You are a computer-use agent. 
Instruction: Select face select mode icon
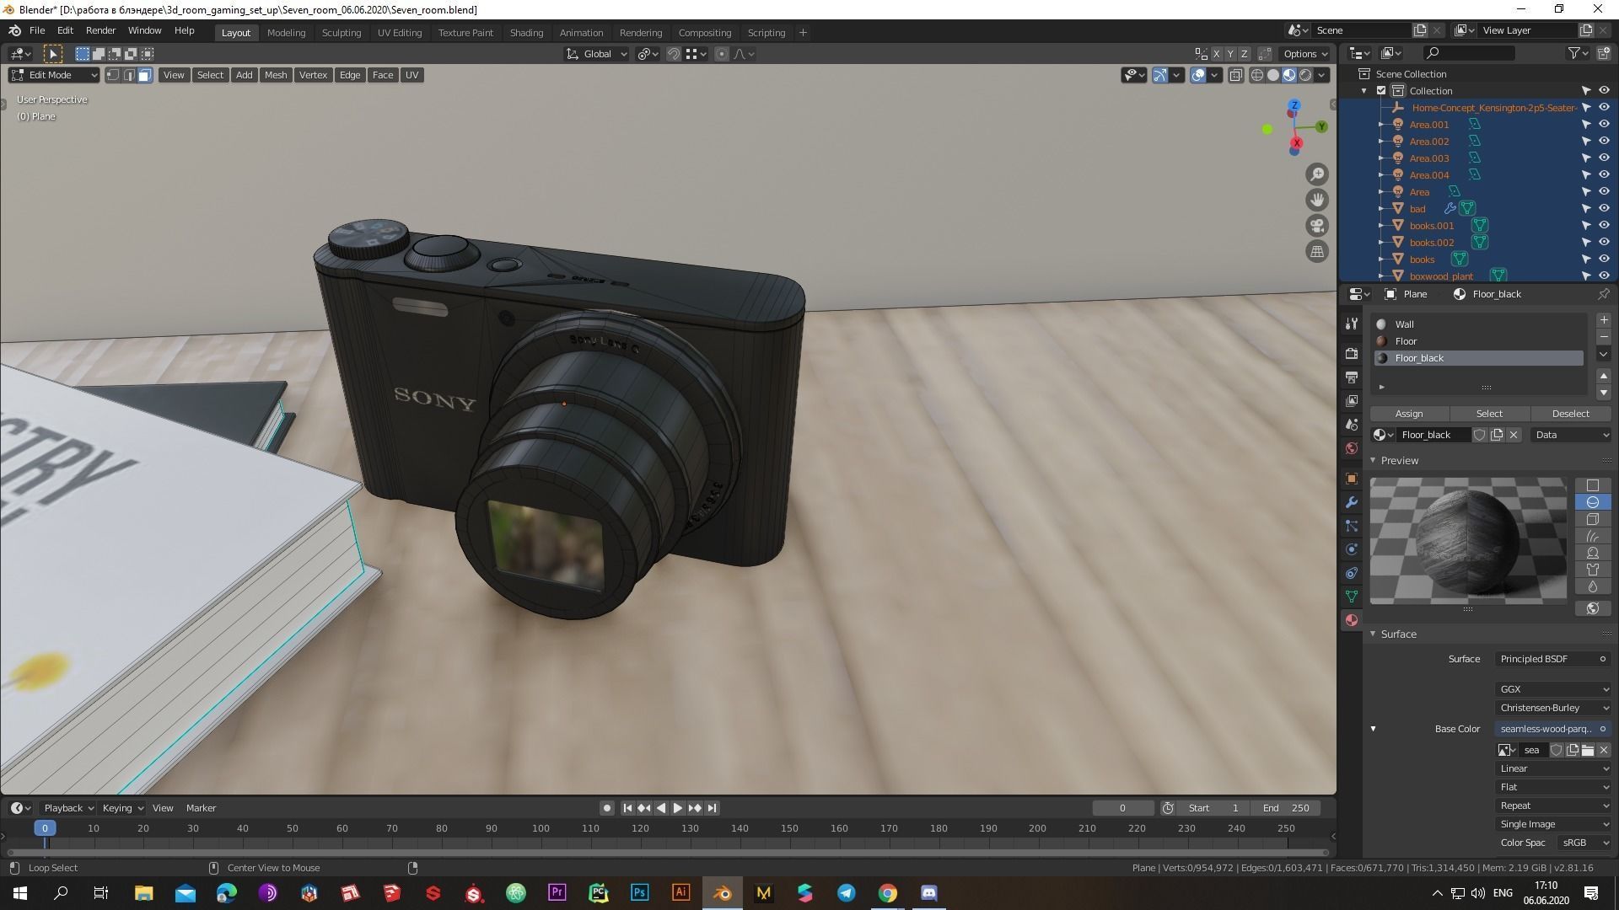(144, 75)
